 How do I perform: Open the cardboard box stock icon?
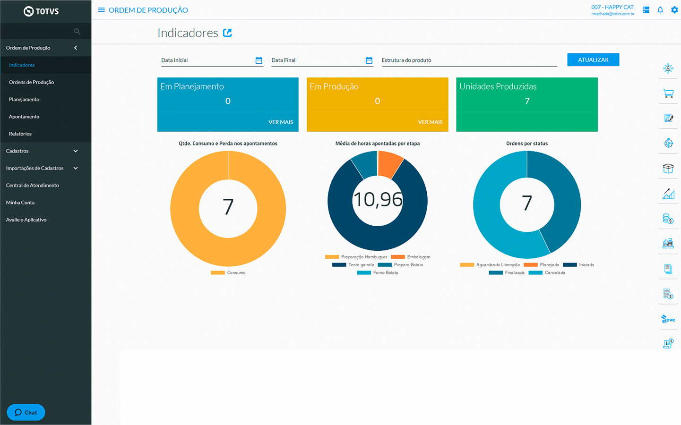coord(668,169)
